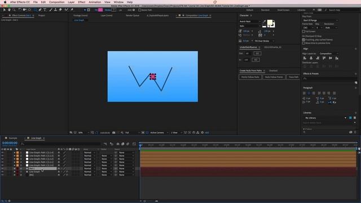Screen dimensions: 361x203
Task: Select the Eraser tool
Action: (x=60, y=10)
